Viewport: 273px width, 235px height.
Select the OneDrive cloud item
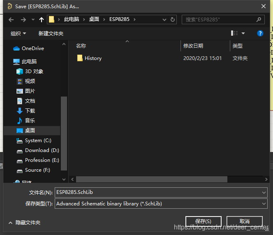click(x=32, y=48)
